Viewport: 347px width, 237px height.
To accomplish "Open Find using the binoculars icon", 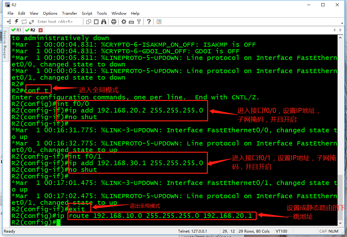I will tap(104, 22).
